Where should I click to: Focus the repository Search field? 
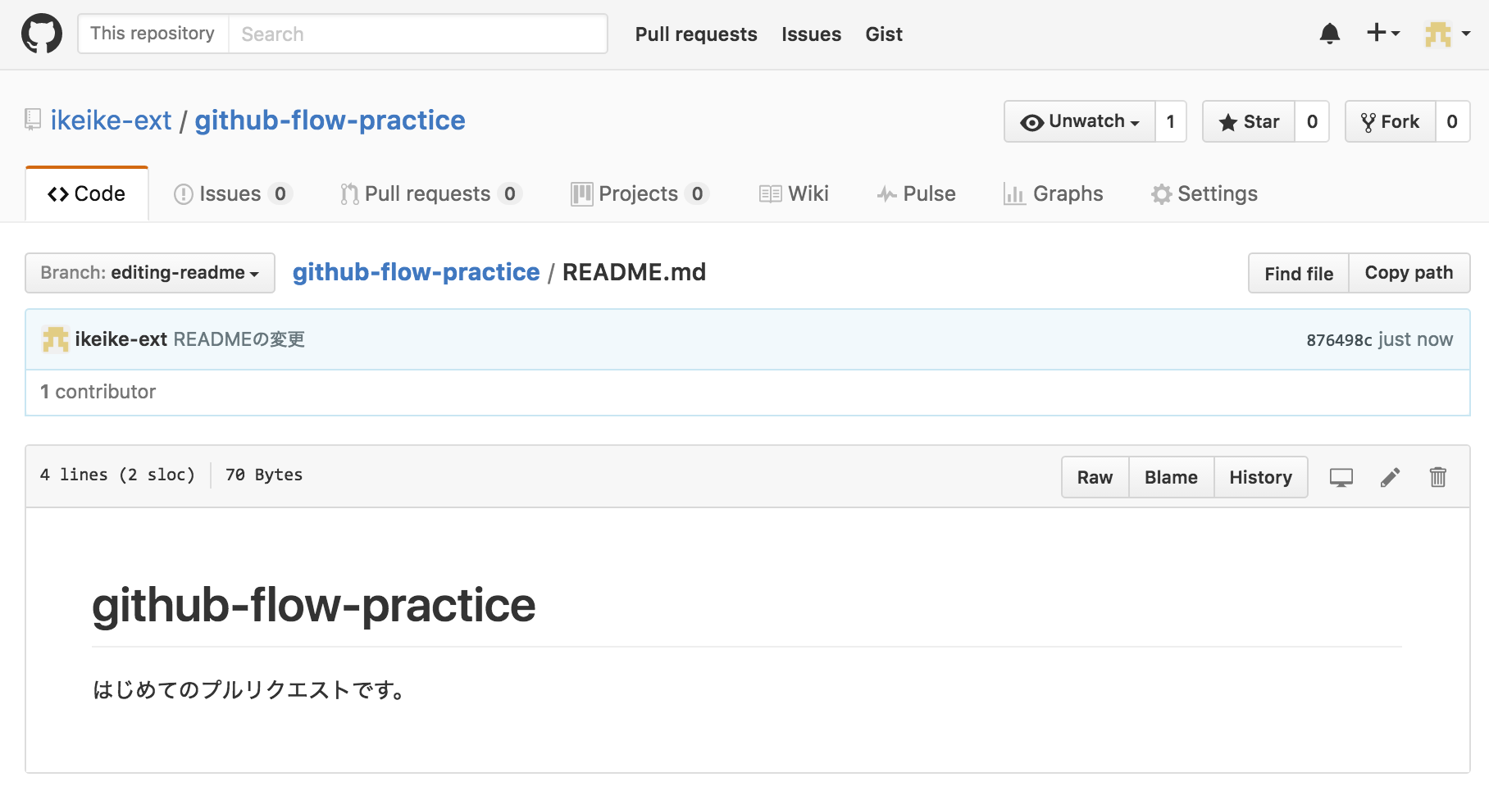(417, 34)
